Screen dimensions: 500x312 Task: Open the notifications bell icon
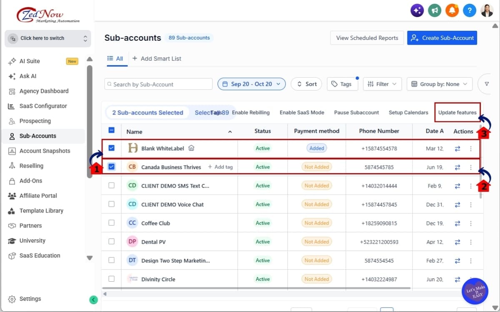[x=452, y=10]
